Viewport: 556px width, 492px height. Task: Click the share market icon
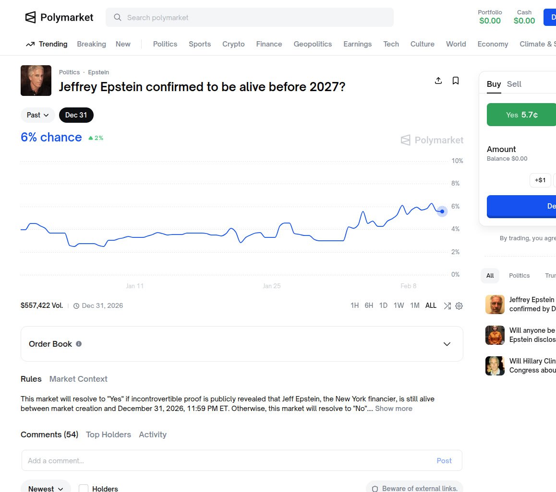click(438, 81)
